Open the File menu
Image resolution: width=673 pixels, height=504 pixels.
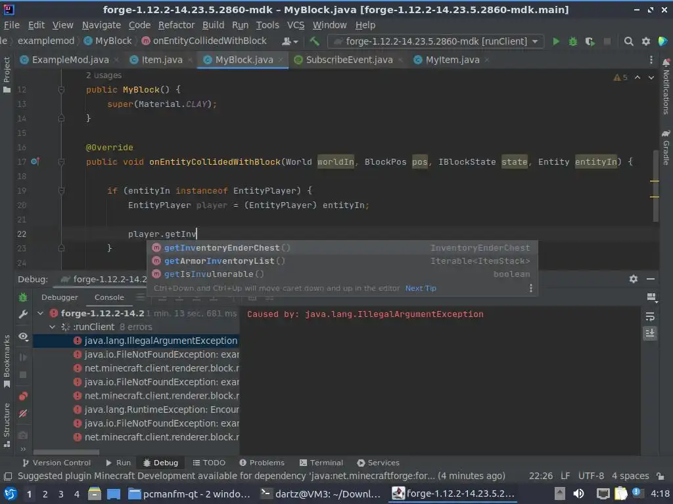(x=12, y=26)
